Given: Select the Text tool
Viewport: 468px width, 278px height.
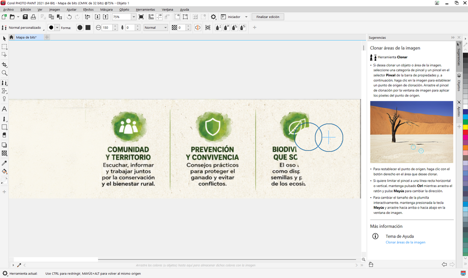Looking at the screenshot, I should click(x=4, y=109).
